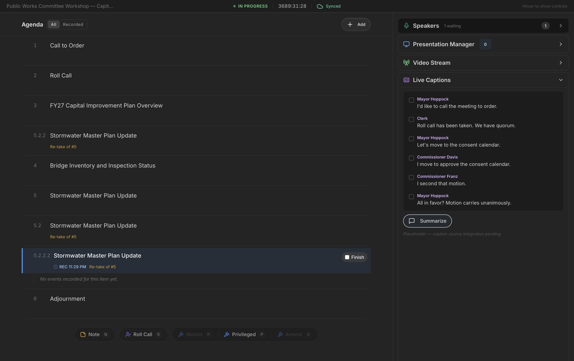Image resolution: width=574 pixels, height=361 pixels.
Task: Click the gavel icon beside Motion
Action: point(181,334)
